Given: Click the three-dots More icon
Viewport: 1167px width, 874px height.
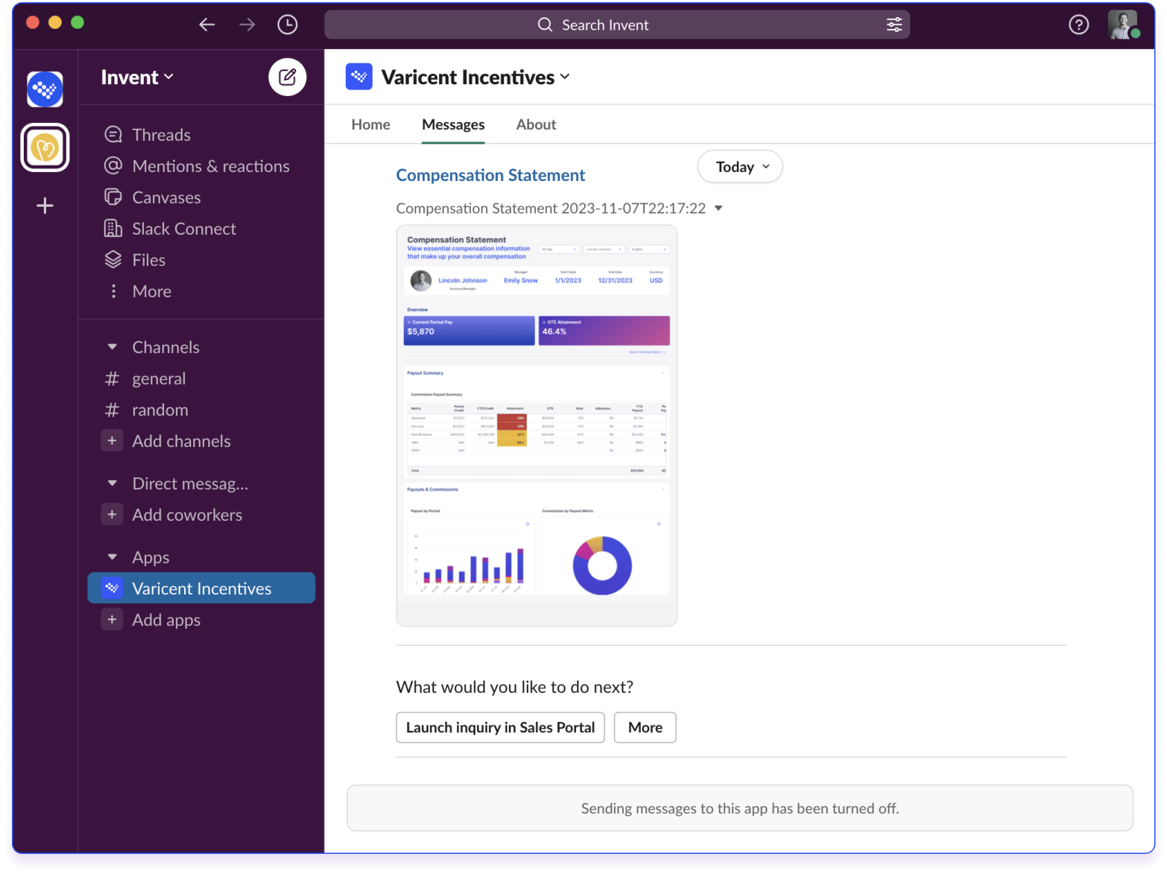Looking at the screenshot, I should coord(113,291).
